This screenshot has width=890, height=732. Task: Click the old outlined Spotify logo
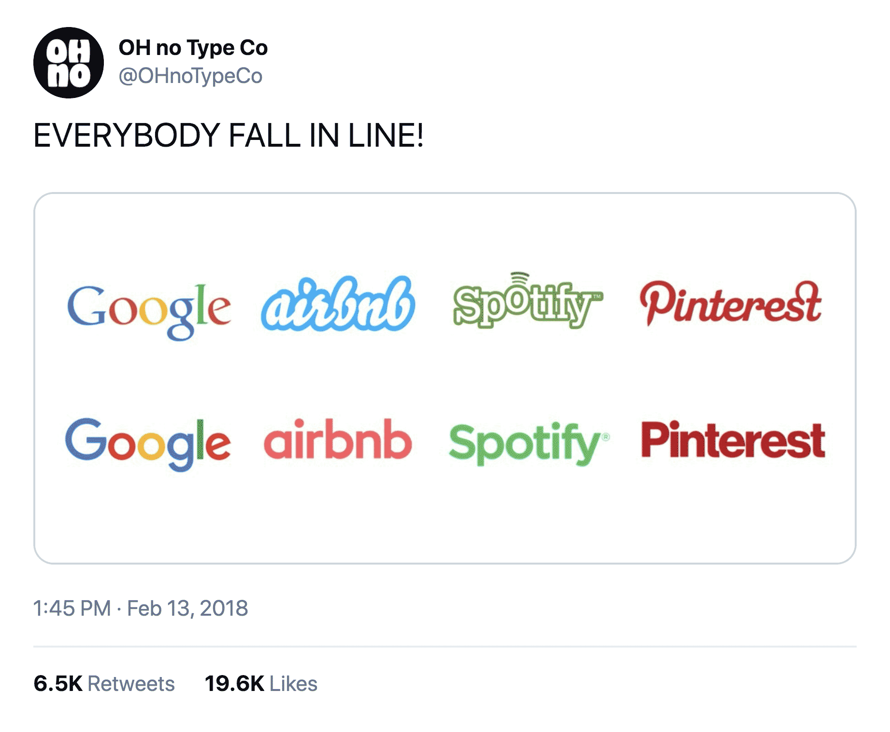coord(527,303)
